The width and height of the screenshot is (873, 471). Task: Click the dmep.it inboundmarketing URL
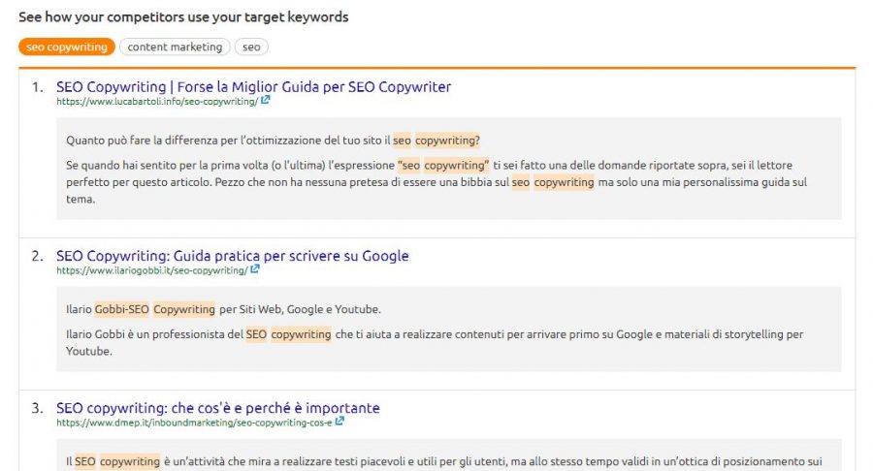[194, 423]
